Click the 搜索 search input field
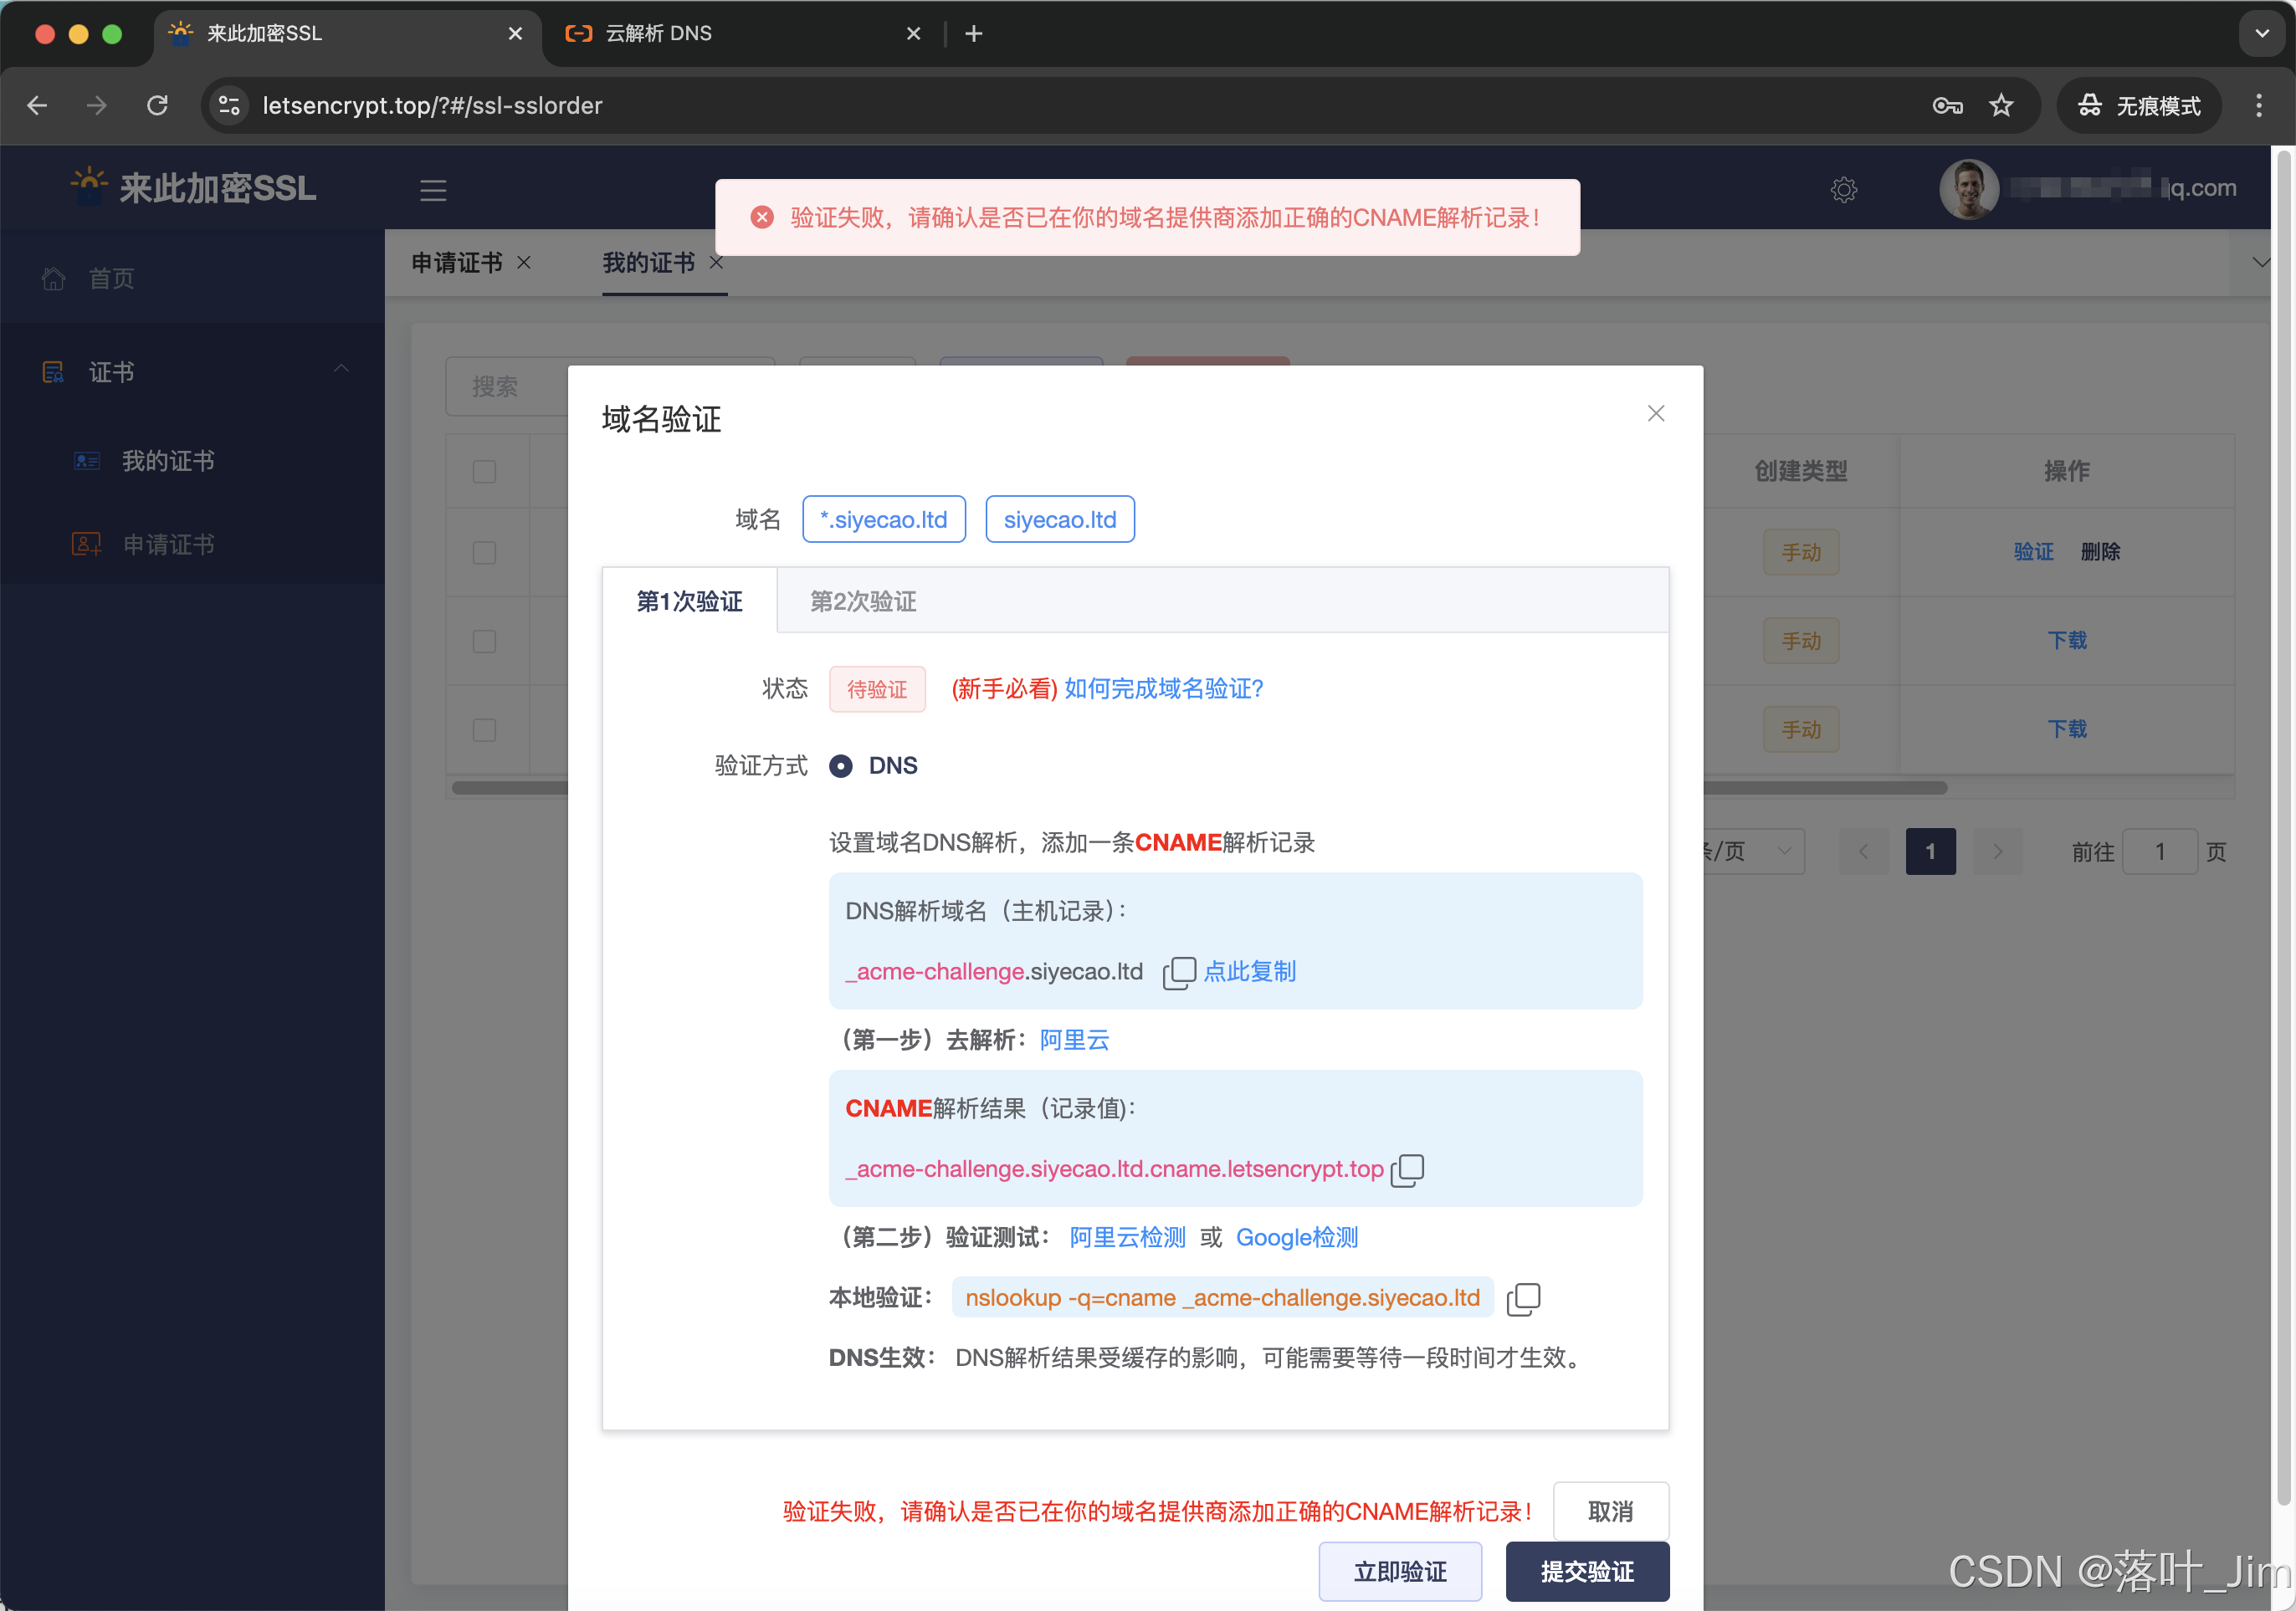Viewport: 2296px width, 1611px height. (x=610, y=386)
